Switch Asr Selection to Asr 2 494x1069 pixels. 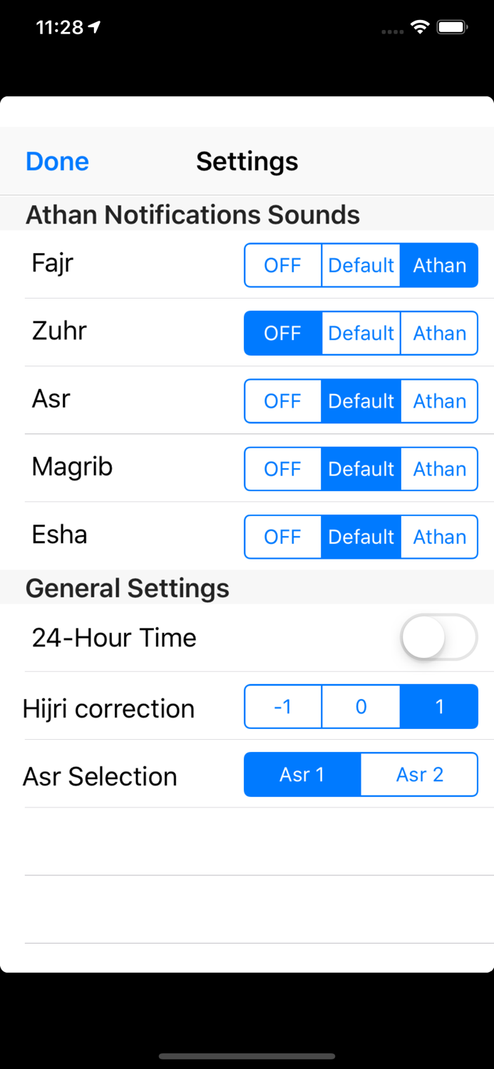pyautogui.click(x=419, y=775)
